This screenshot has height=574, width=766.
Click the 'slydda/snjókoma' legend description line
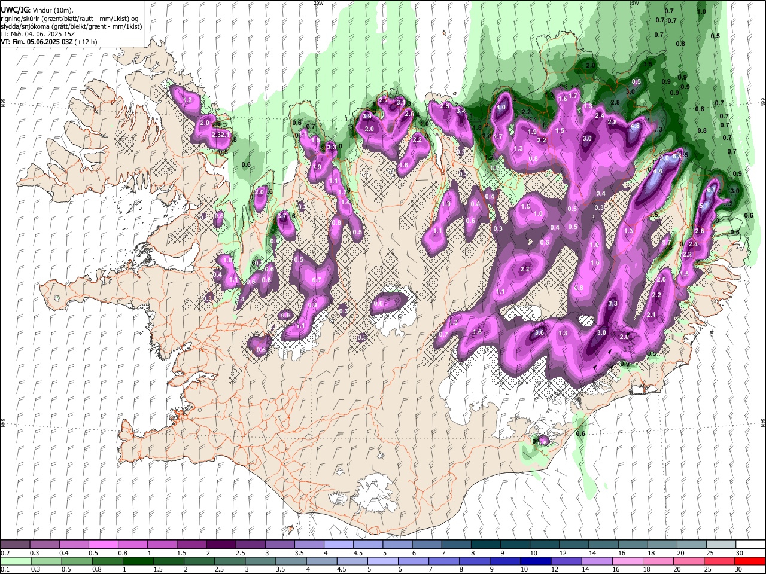71,26
